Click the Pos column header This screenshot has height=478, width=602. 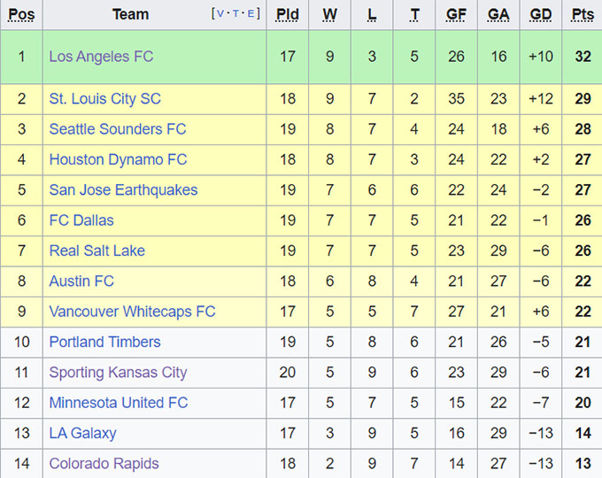point(21,14)
